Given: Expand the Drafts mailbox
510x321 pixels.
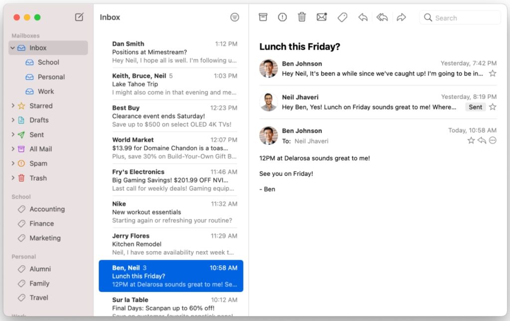Looking at the screenshot, I should [x=12, y=120].
